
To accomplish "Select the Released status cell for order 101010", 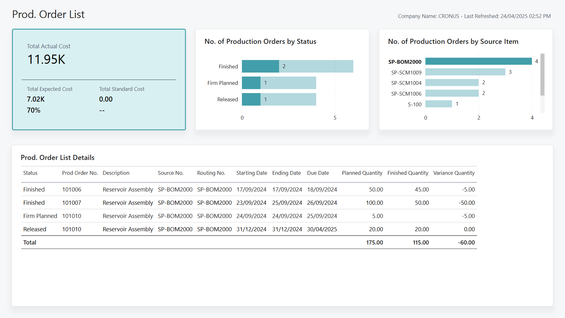I will 34,229.
